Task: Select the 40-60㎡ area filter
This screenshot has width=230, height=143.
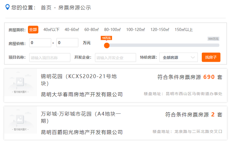Action: (72, 30)
